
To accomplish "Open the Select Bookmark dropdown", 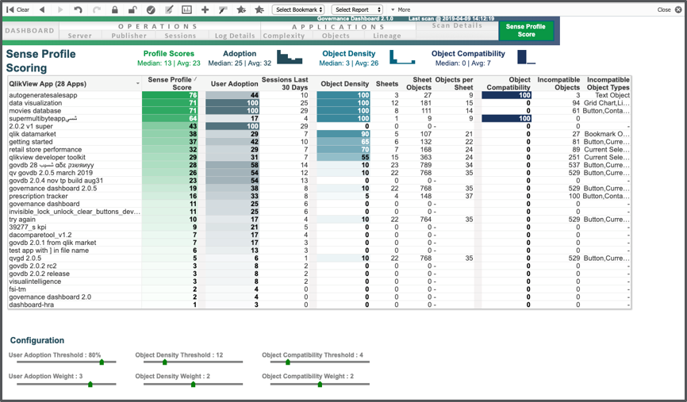I will click(x=300, y=10).
